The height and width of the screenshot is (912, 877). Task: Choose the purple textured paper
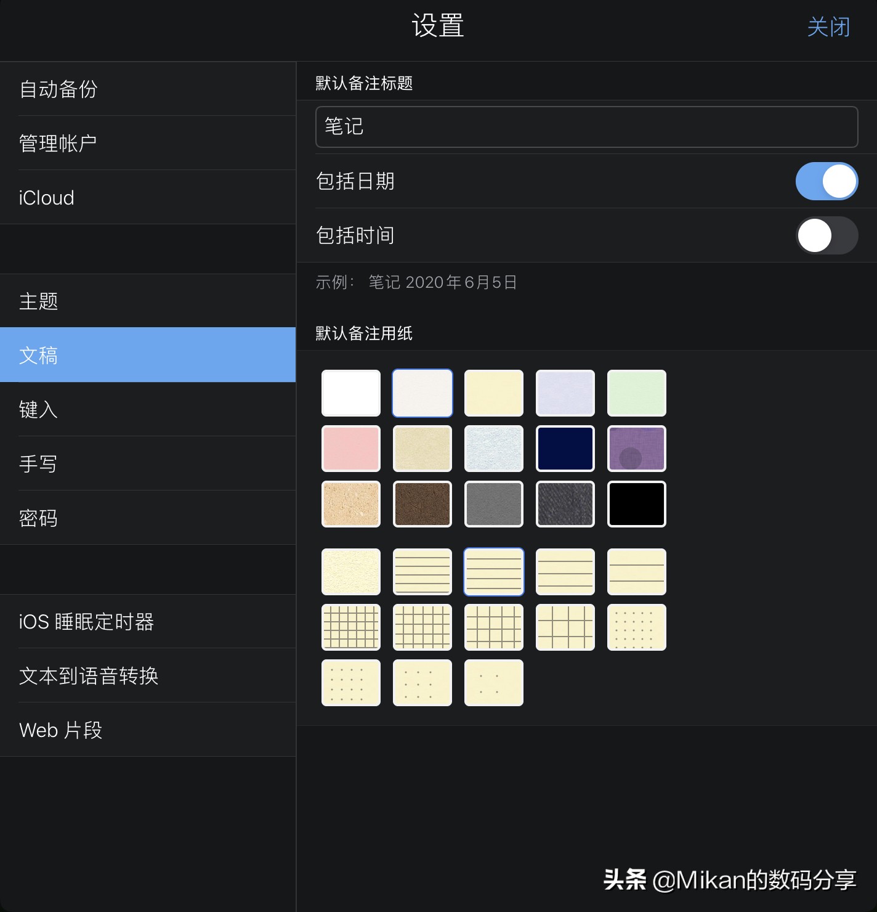pyautogui.click(x=637, y=449)
